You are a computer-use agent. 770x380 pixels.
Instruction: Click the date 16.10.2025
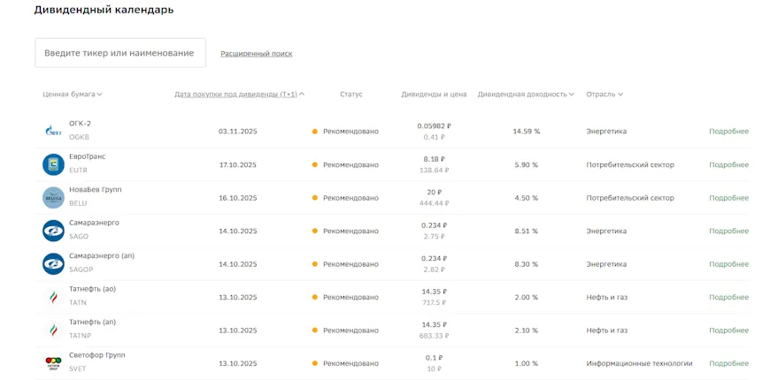pos(238,198)
